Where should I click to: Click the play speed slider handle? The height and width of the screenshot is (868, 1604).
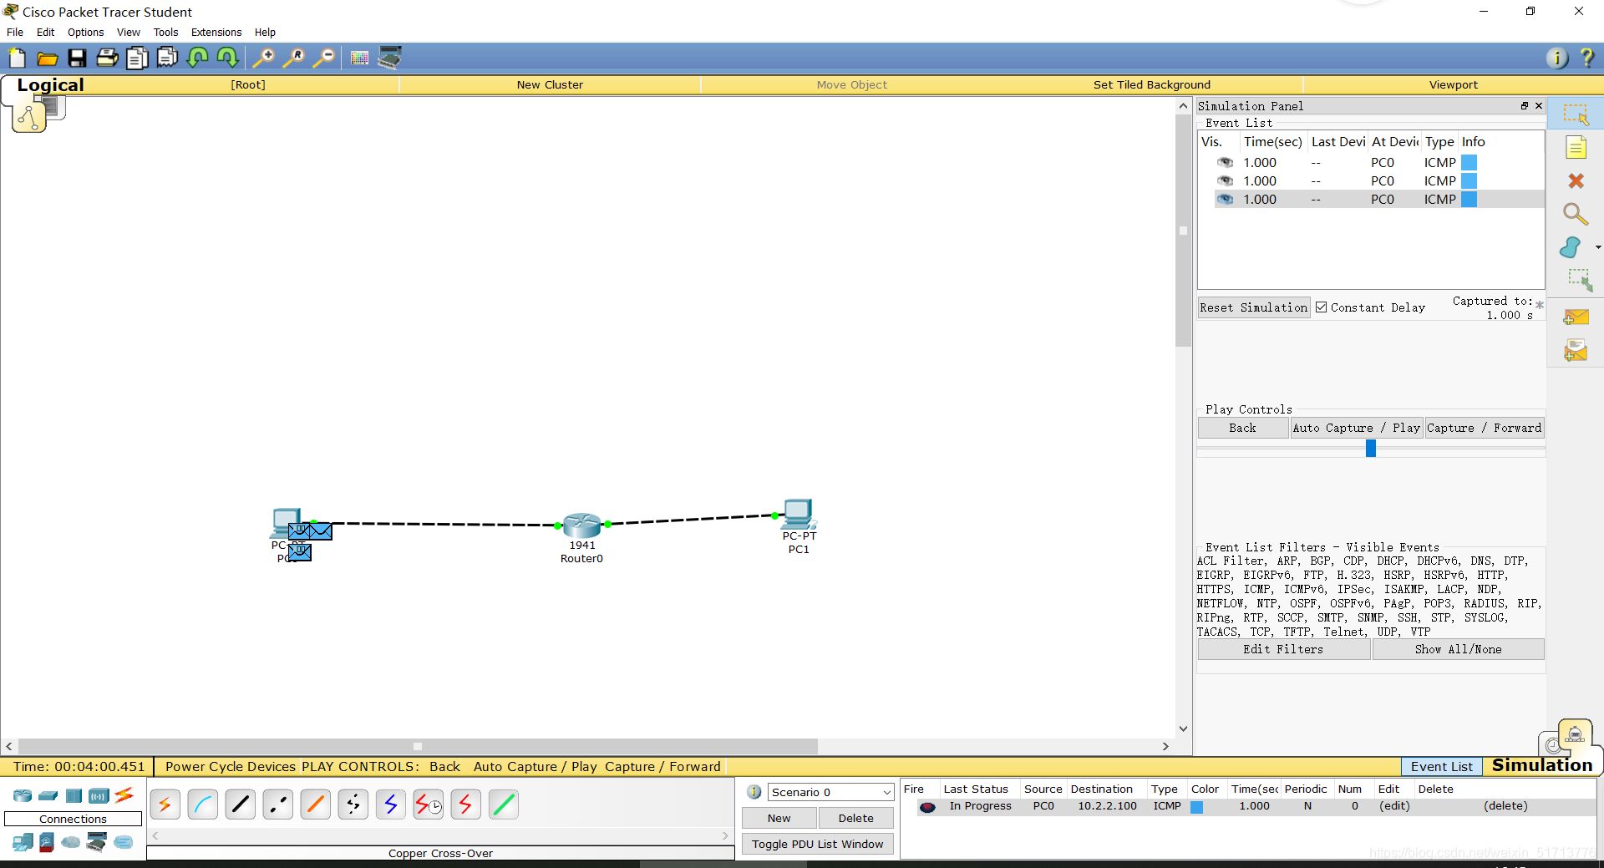[x=1370, y=449]
